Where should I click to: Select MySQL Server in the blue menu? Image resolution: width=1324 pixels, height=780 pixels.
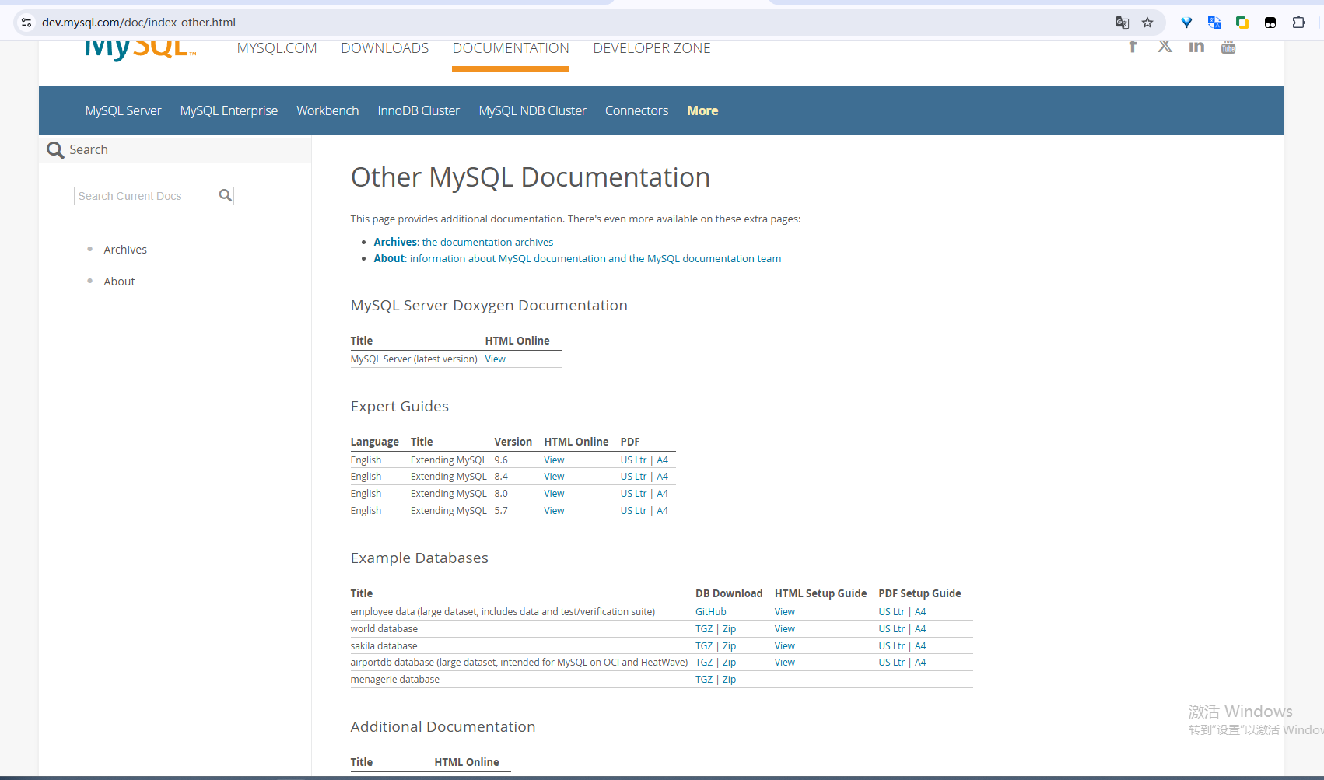click(x=123, y=110)
